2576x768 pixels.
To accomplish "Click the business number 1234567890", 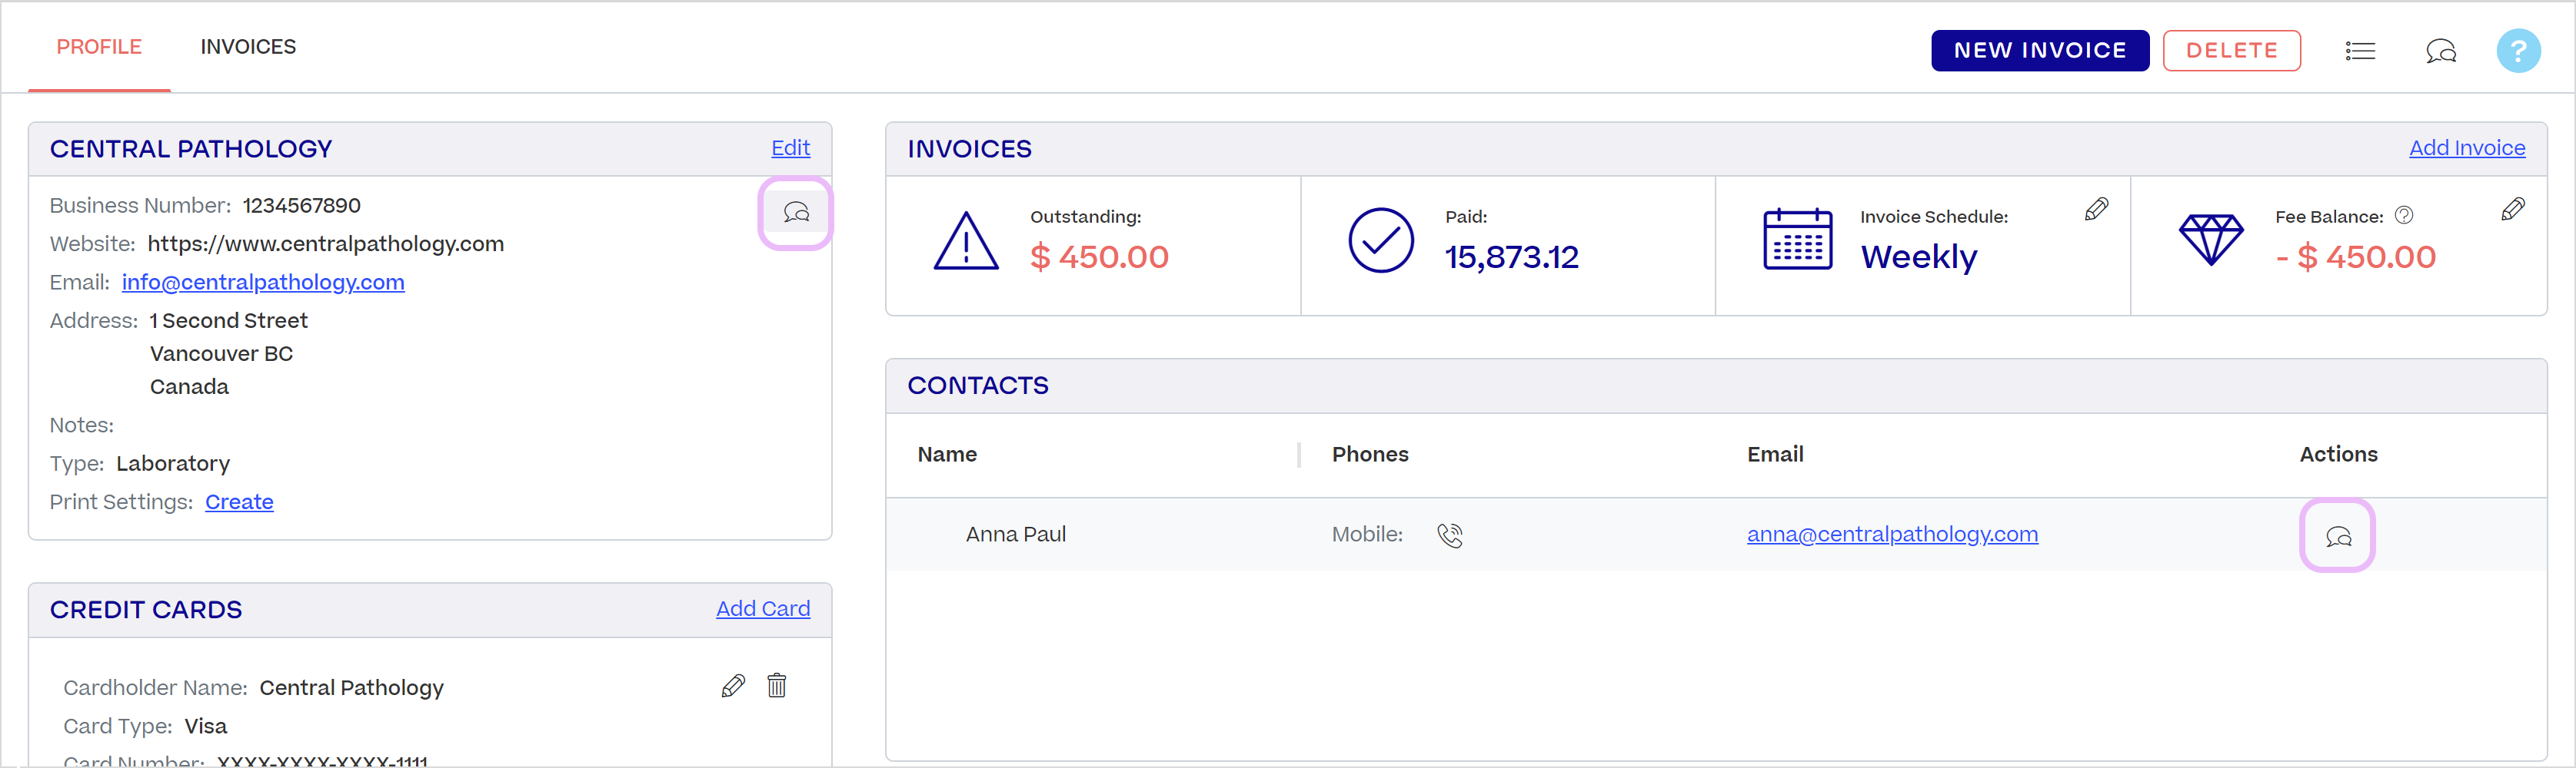I will tap(301, 206).
